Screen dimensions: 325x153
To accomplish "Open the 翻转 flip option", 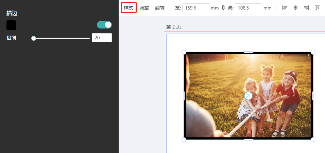I will click(x=160, y=8).
